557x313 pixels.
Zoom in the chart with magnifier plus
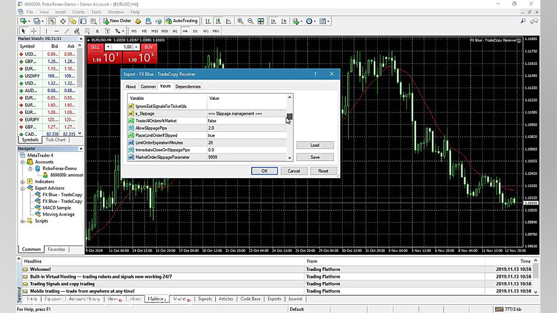241,21
